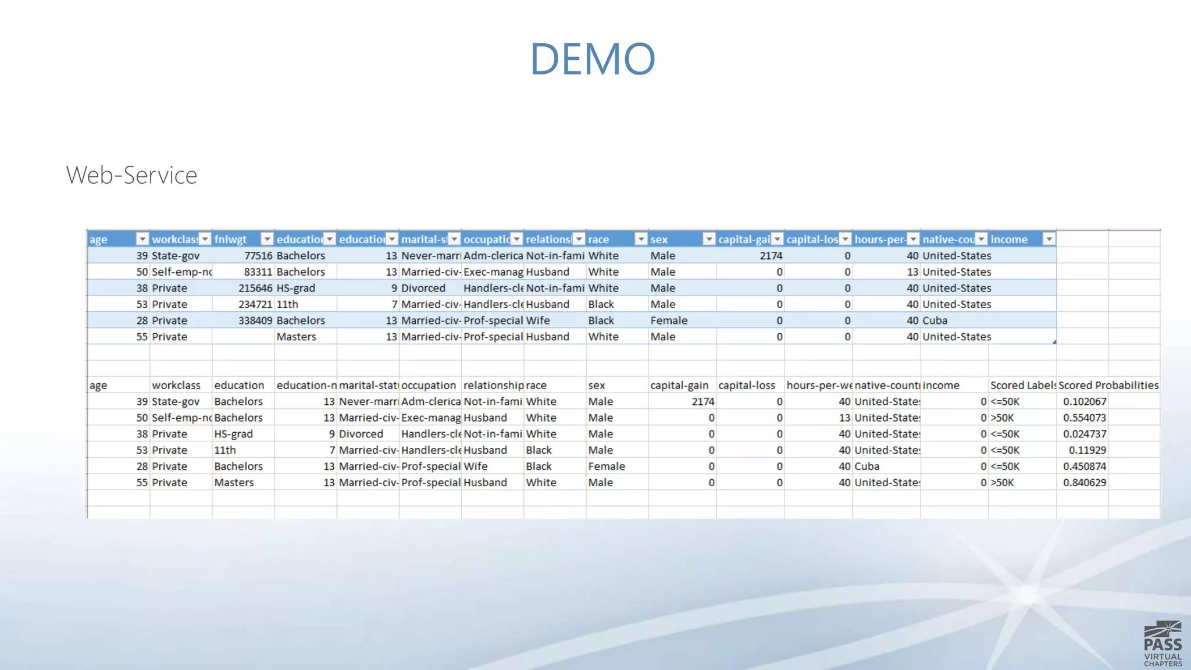
Task: Select the lower table capital-loss header
Action: coord(750,385)
